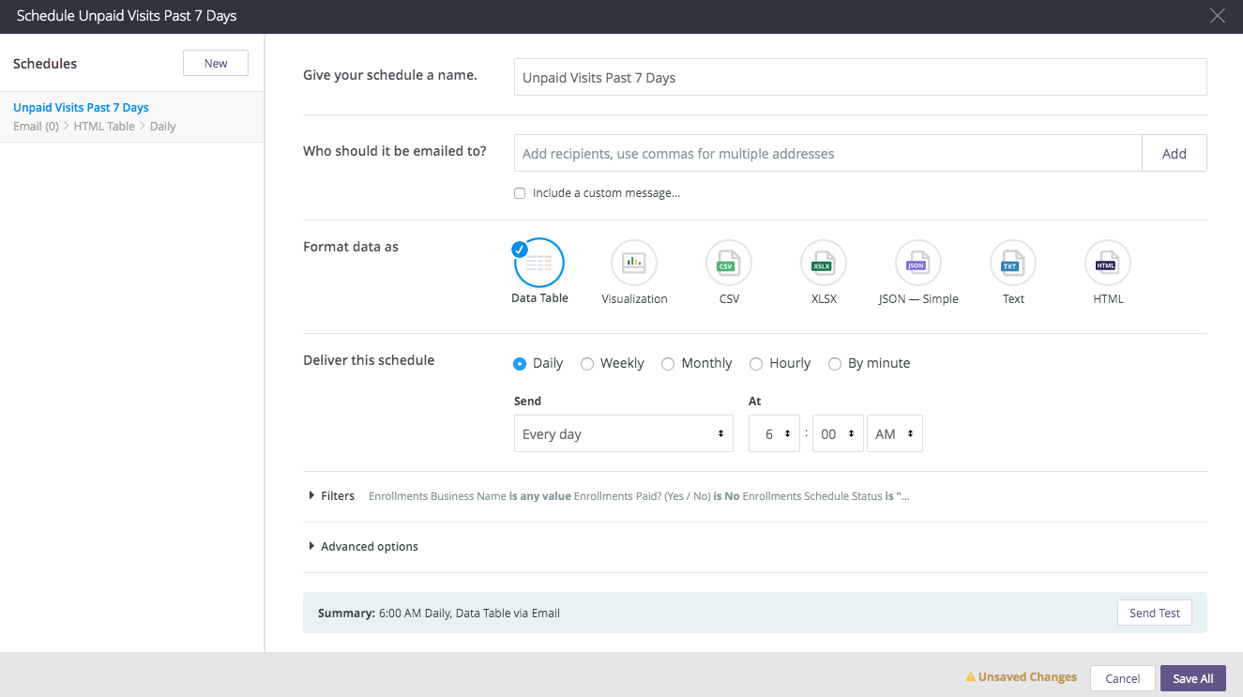Click the email recipients input field
Viewport: 1243px width, 697px height.
pyautogui.click(x=827, y=154)
